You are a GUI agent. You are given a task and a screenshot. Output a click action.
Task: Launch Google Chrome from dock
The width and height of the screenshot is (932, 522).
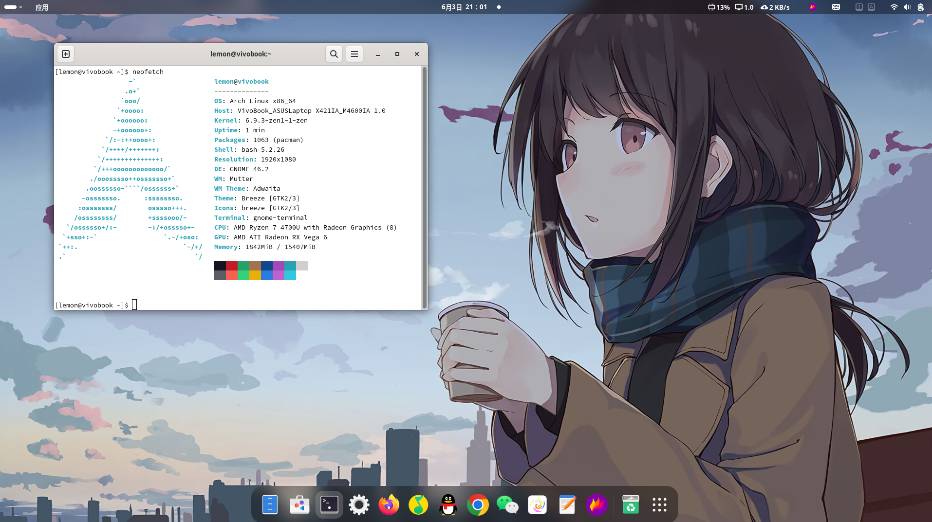[x=478, y=505]
